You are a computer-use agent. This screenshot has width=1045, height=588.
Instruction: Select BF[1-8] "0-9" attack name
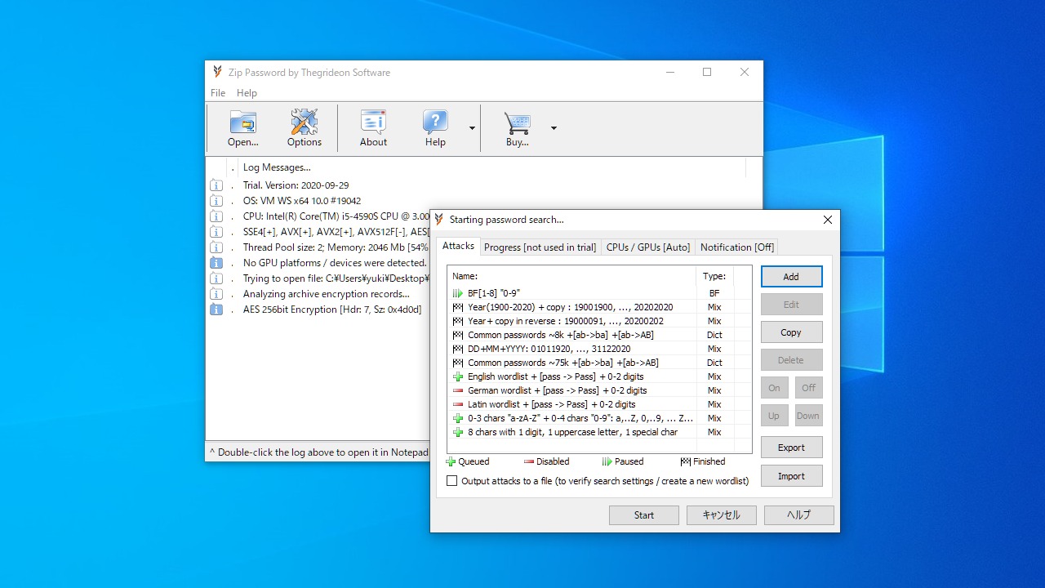pyautogui.click(x=494, y=293)
